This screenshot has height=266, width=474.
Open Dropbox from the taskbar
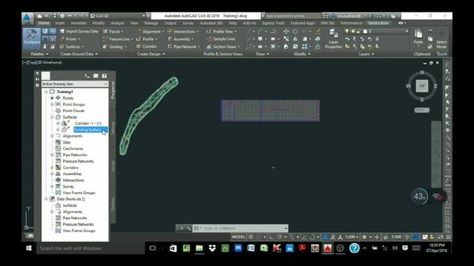tap(213, 248)
